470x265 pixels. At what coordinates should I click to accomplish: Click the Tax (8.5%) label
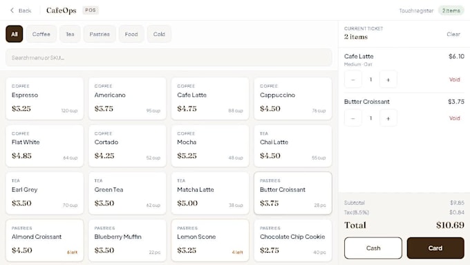pyautogui.click(x=357, y=212)
